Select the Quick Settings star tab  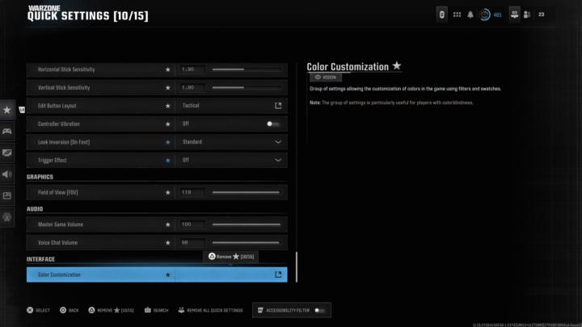pyautogui.click(x=7, y=109)
